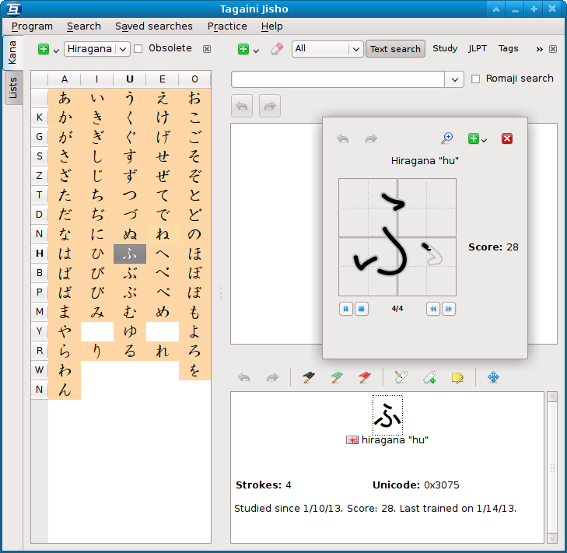Select the highlighted kana ふ cell
567x553 pixels.
(x=130, y=254)
